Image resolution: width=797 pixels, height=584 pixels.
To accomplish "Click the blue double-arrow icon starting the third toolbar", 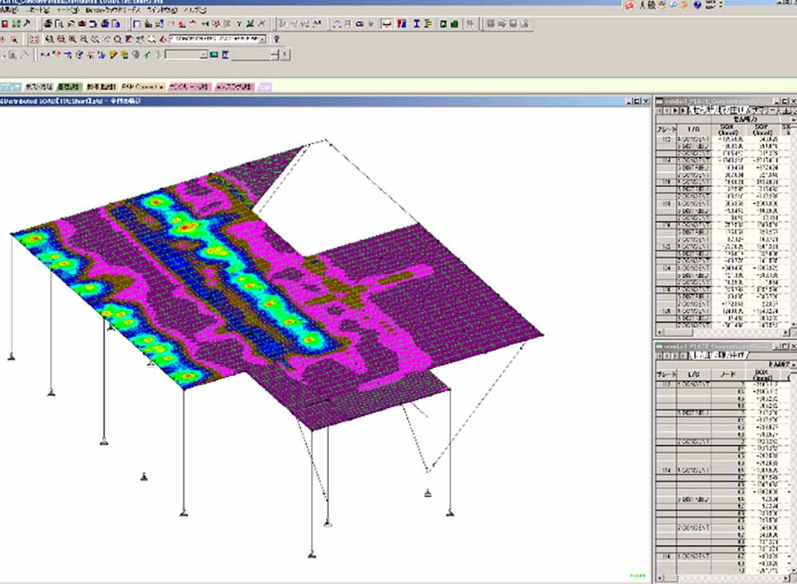I will 45,55.
